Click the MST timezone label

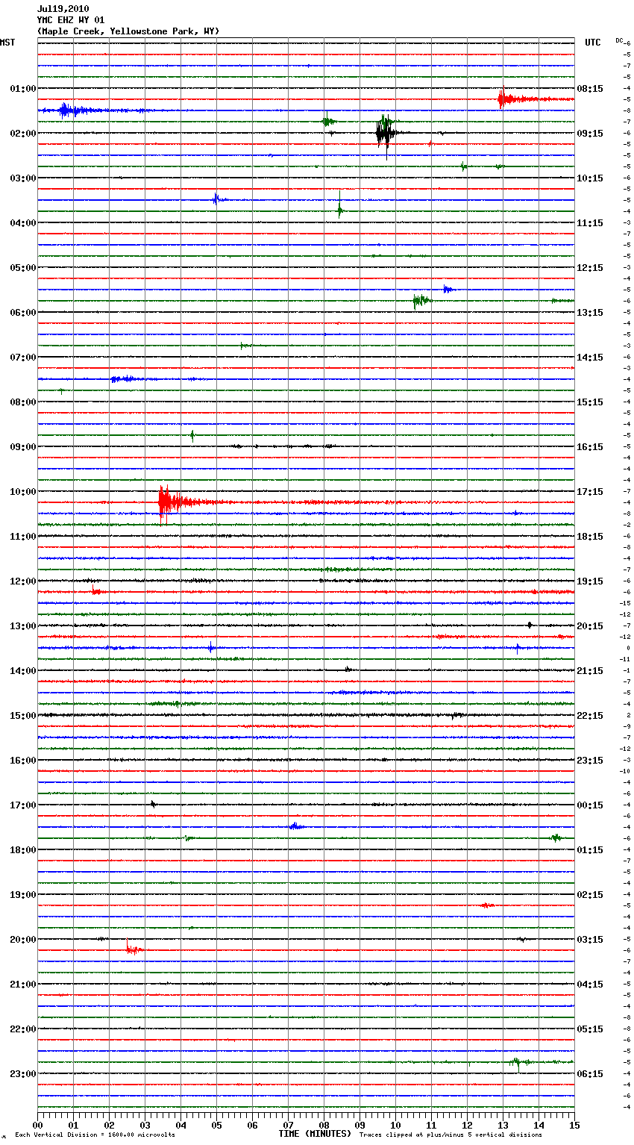point(7,43)
